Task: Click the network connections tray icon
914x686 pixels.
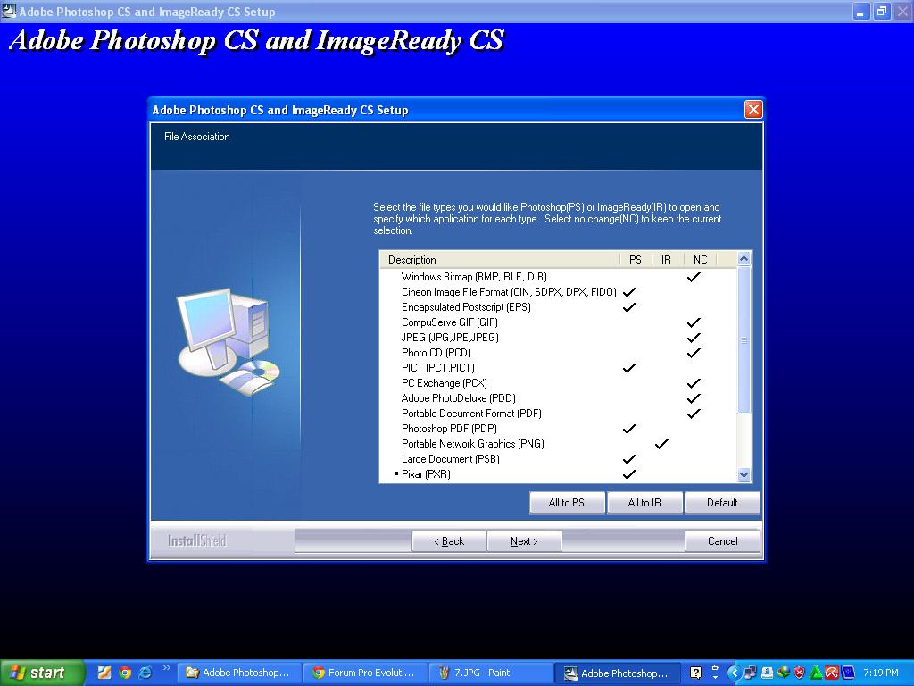Action: coord(751,673)
